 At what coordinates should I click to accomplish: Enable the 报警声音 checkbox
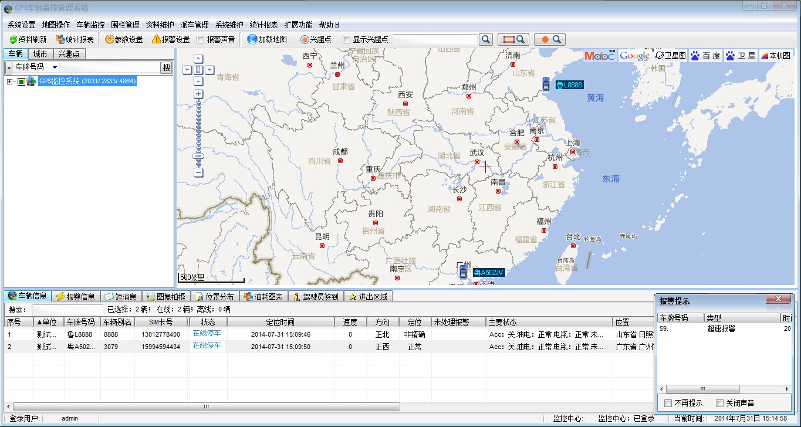(201, 40)
